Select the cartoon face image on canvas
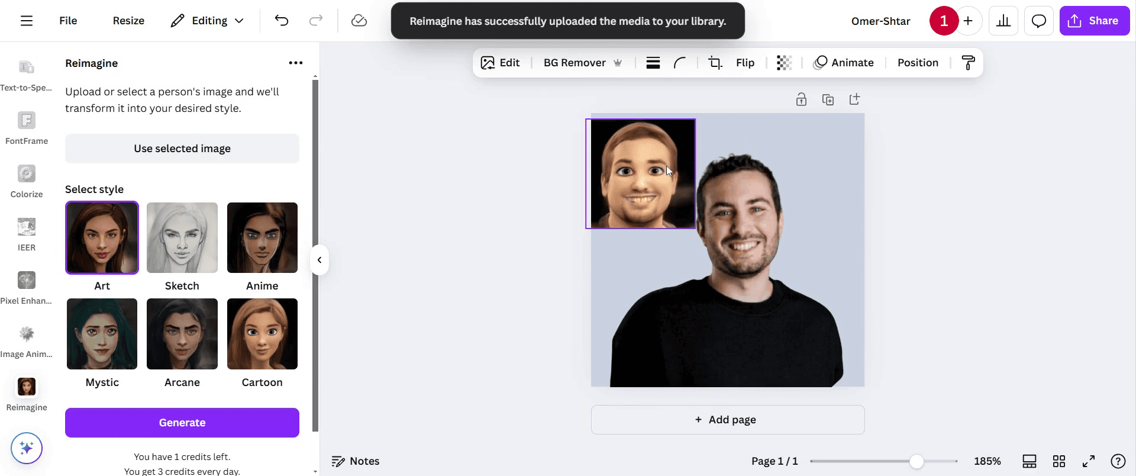This screenshot has width=1136, height=476. [641, 173]
